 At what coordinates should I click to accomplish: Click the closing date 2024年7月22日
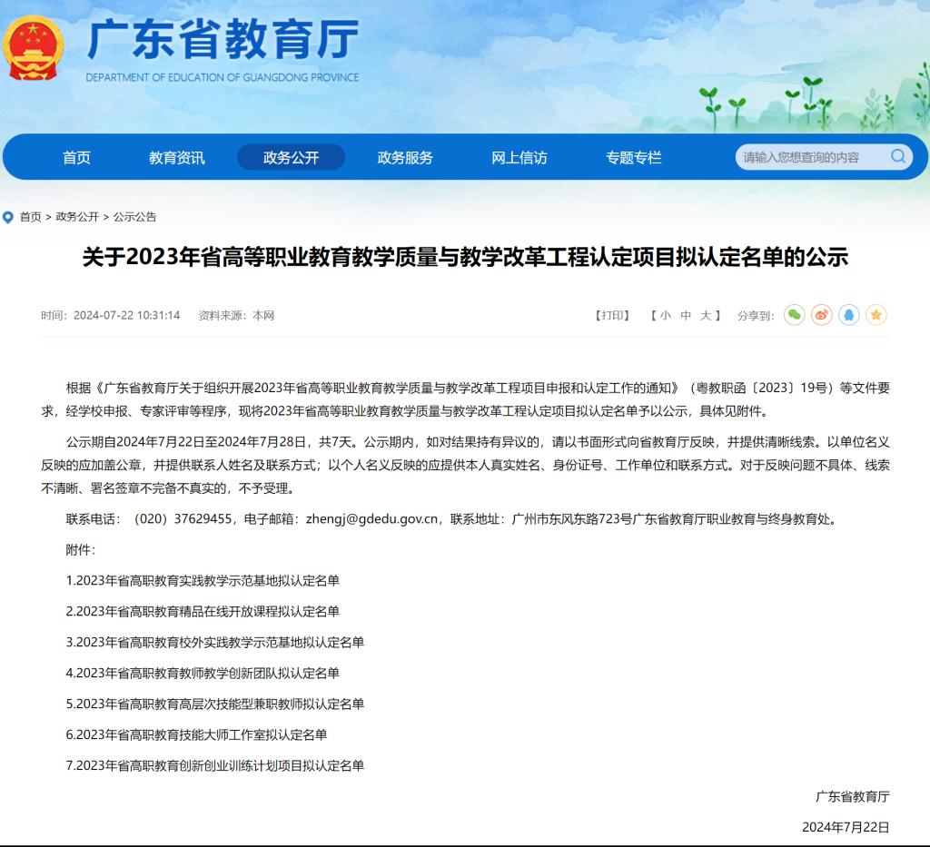pos(846,827)
